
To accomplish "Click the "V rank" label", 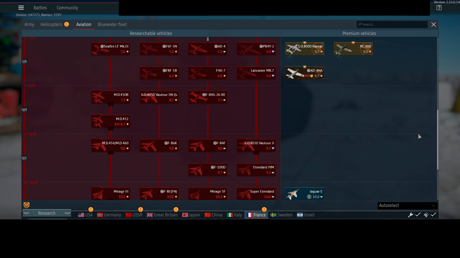I will click(x=29, y=86).
